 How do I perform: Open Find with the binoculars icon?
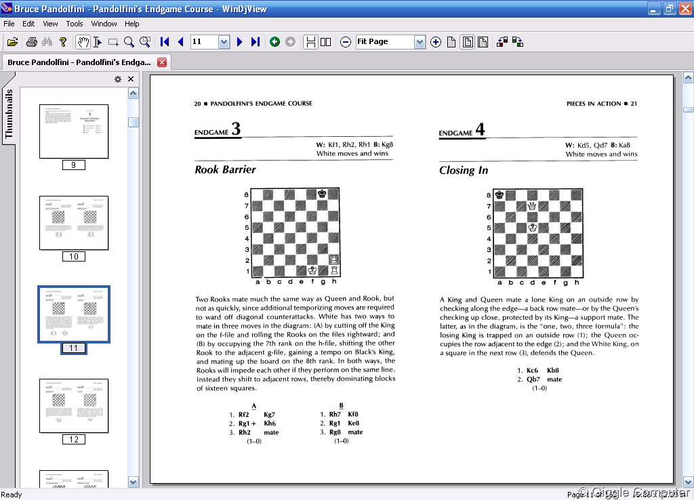pos(47,42)
